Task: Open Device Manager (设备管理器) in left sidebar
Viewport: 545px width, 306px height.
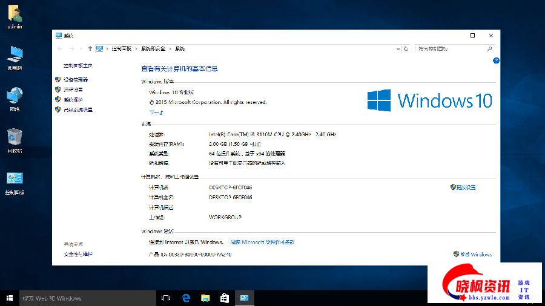Action: pyautogui.click(x=76, y=79)
